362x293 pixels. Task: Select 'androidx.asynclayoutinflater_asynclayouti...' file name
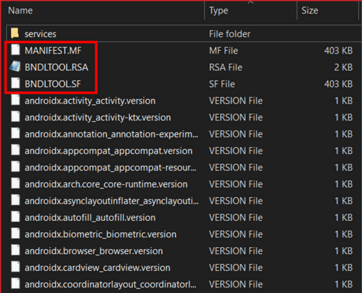(x=112, y=201)
